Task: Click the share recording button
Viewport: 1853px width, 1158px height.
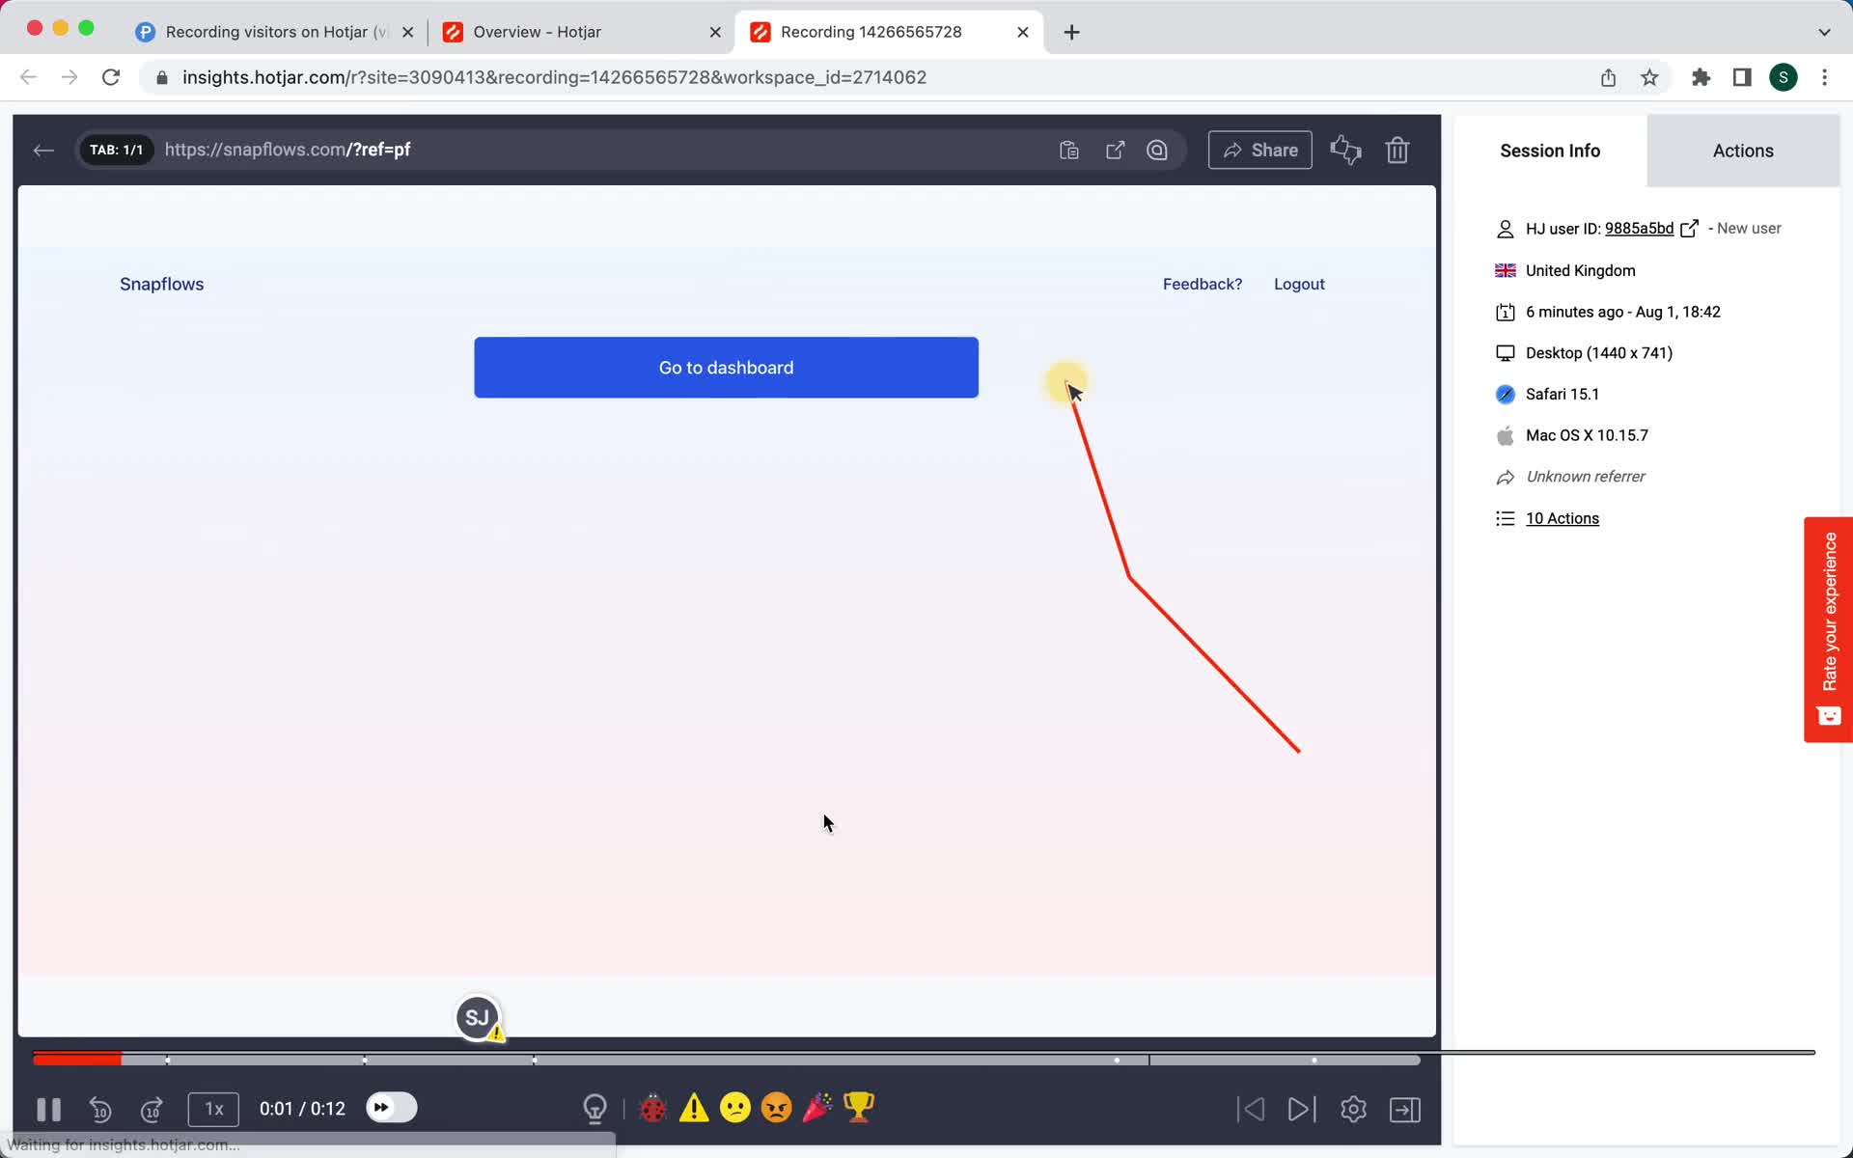Action: [1259, 150]
